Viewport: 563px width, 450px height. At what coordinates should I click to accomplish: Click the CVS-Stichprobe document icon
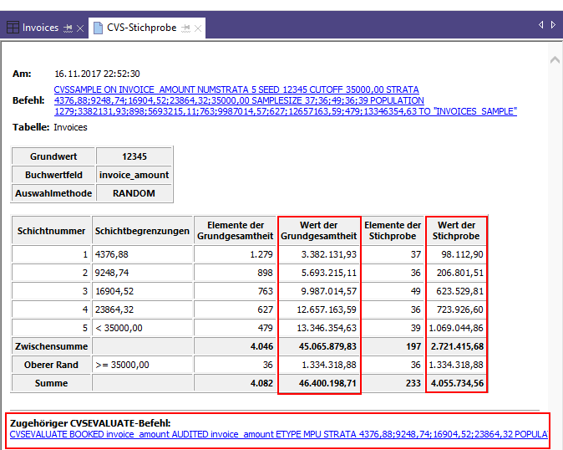click(98, 28)
